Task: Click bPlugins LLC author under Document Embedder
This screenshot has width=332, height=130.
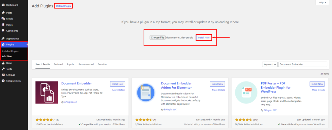Action: coord(70,102)
